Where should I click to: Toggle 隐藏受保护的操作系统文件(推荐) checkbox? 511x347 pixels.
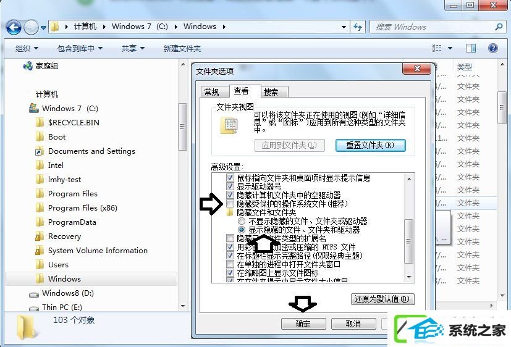point(230,204)
